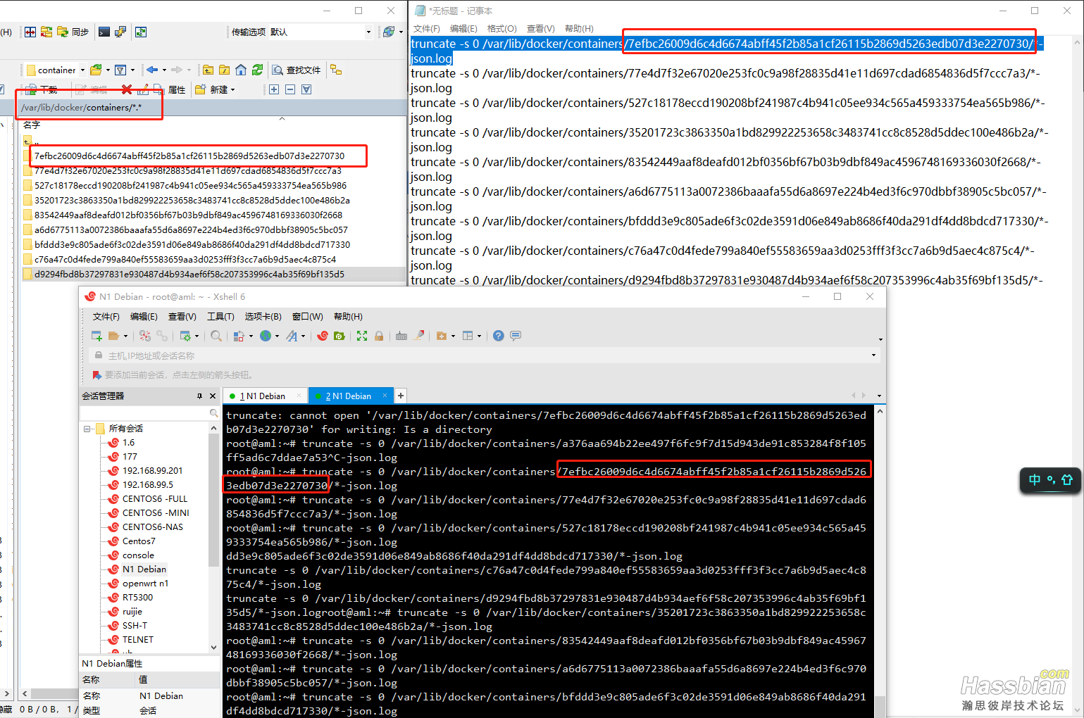This screenshot has width=1084, height=718.
Task: Switch to tab 1 N1 Debian
Action: [265, 396]
